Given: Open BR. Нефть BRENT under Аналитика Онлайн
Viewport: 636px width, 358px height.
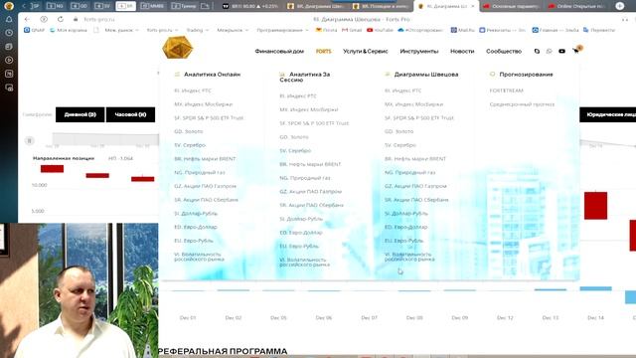Looking at the screenshot, I should point(205,159).
